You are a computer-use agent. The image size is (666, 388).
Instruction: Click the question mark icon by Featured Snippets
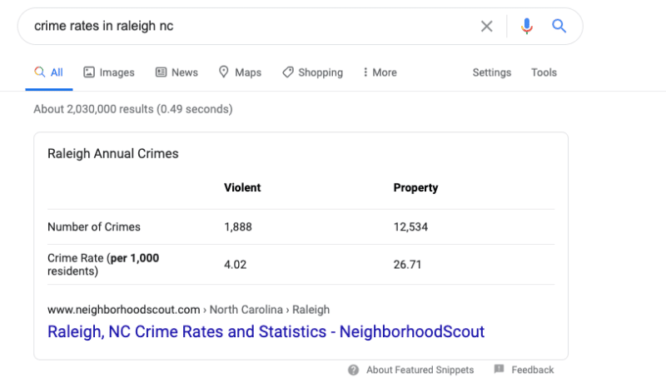point(354,370)
